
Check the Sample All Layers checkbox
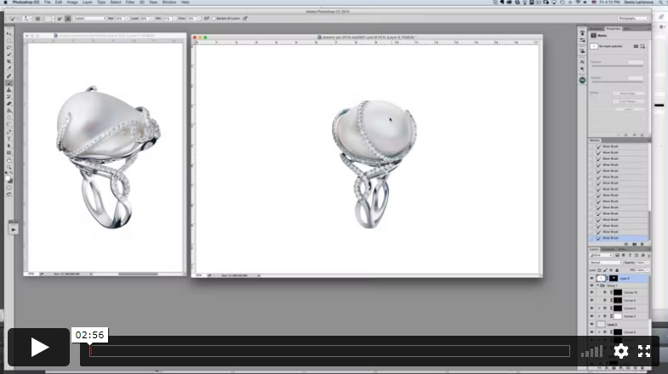(x=214, y=19)
